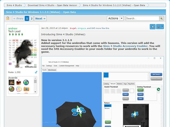The height and width of the screenshot is (127, 170).
Task: Open the Help menu in the screenshot
Action: point(77,66)
